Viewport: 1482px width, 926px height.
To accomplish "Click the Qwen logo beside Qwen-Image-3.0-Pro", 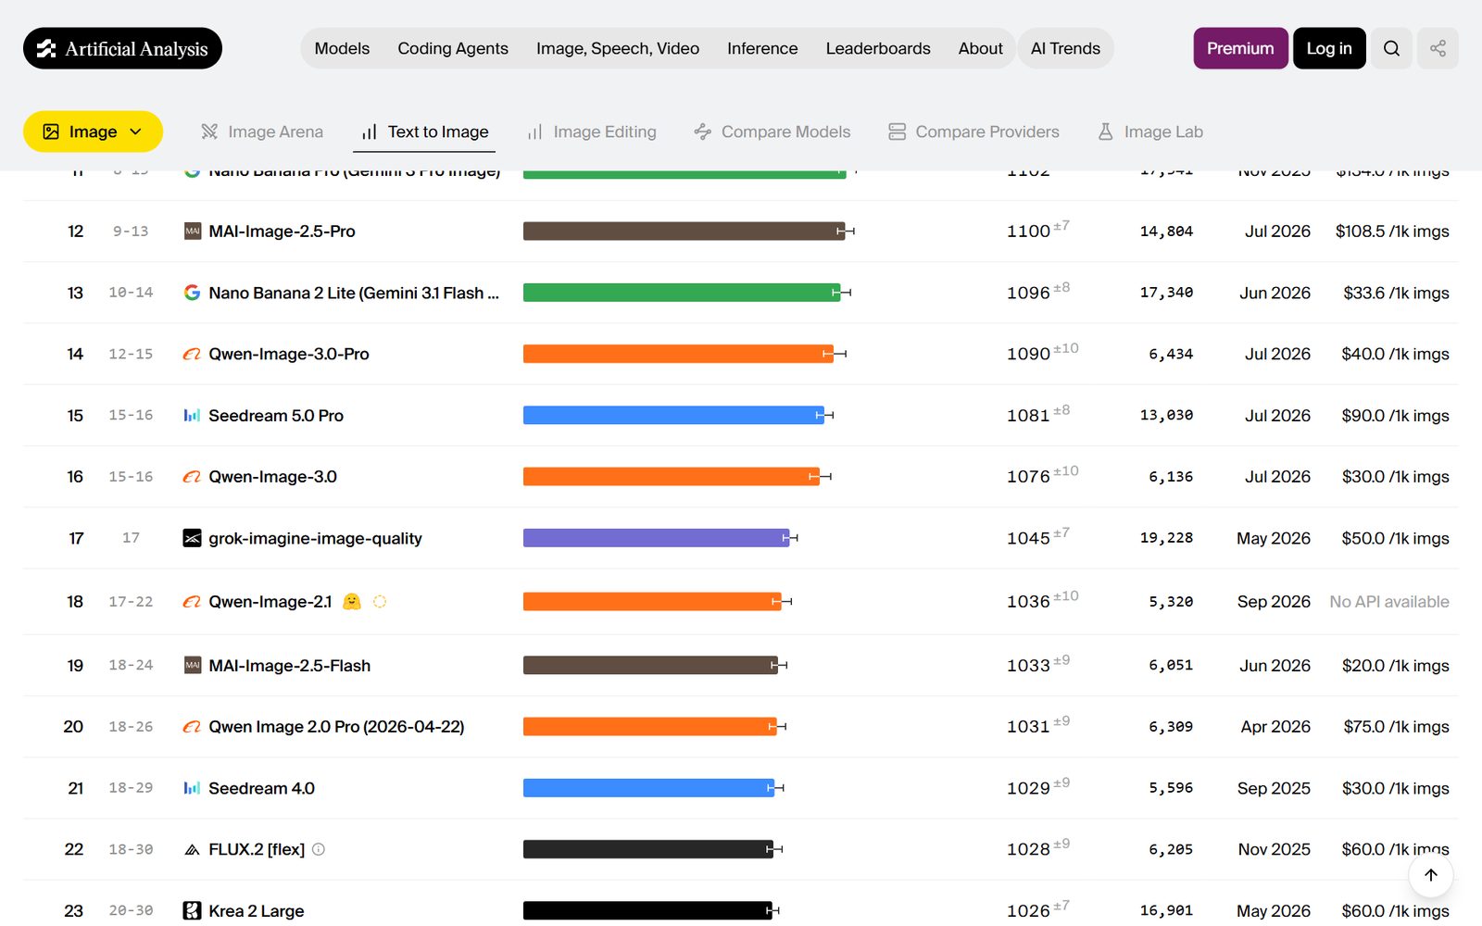I will [192, 354].
